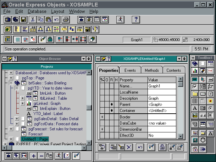Viewport: 216px width, 162px height.
Task: Expand the DimensionBar property row
Action: tap(102, 129)
